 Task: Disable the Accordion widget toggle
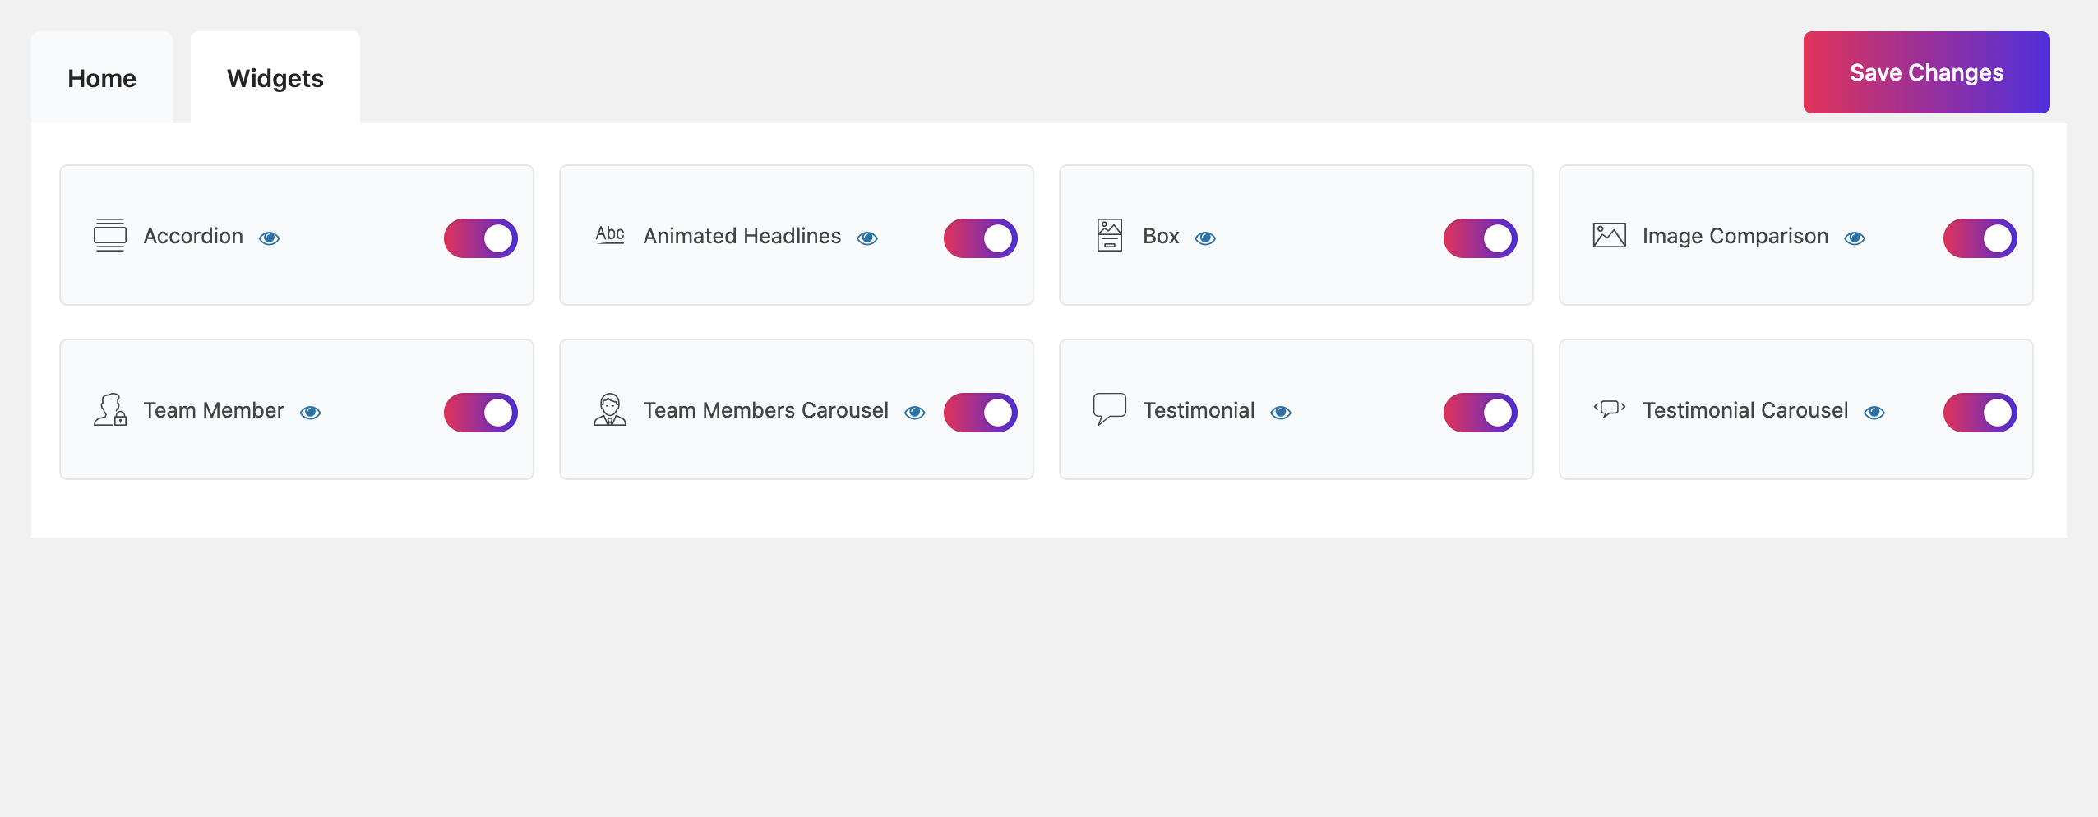tap(481, 238)
